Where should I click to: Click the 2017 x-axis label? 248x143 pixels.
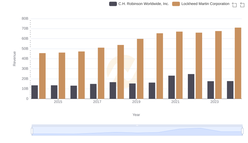tap(97, 102)
